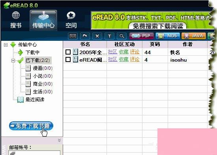Screen dimensions: 217x155
Task: Select 小说(0/0) category
Action: [43, 76]
